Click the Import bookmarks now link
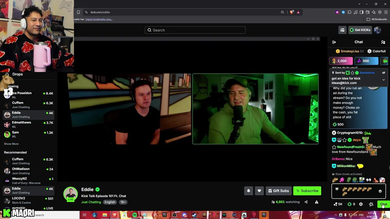Viewport: 390px width, 219px height. coord(99,19)
